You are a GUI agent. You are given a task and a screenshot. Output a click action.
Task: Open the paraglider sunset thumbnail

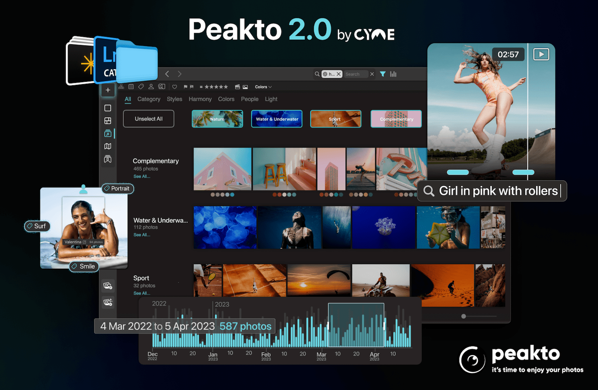click(x=319, y=280)
